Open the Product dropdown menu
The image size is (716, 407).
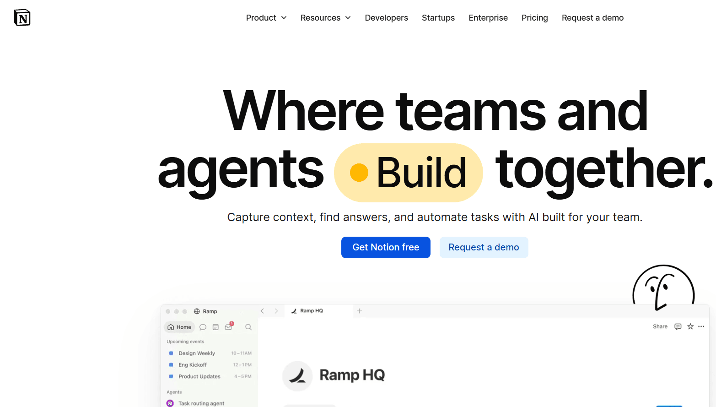click(266, 18)
